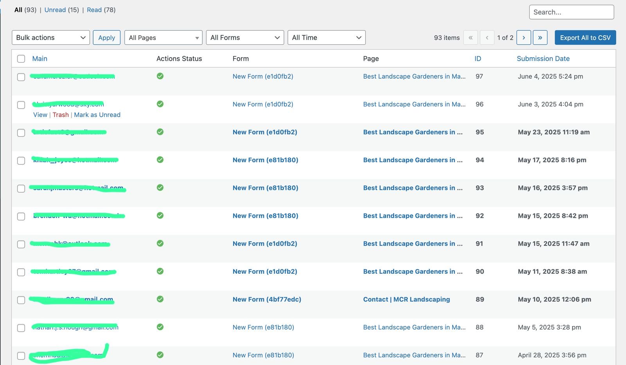Sort table by ID column
Image resolution: width=626 pixels, height=365 pixels.
tap(478, 59)
